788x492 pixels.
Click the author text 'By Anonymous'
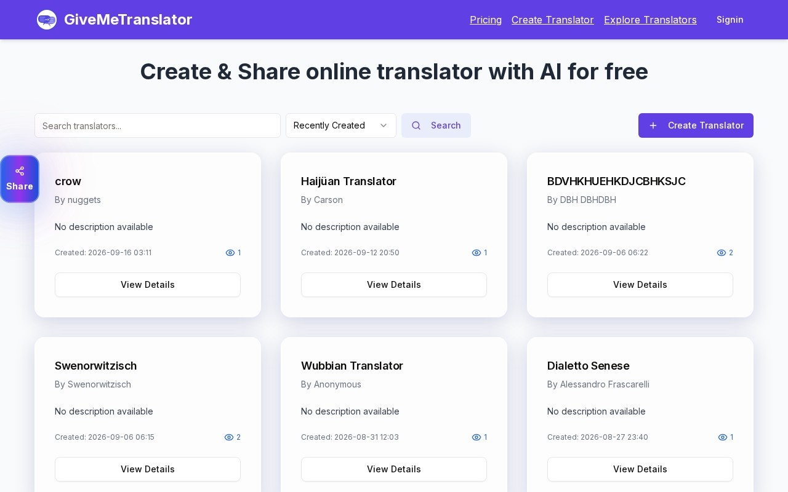point(331,384)
